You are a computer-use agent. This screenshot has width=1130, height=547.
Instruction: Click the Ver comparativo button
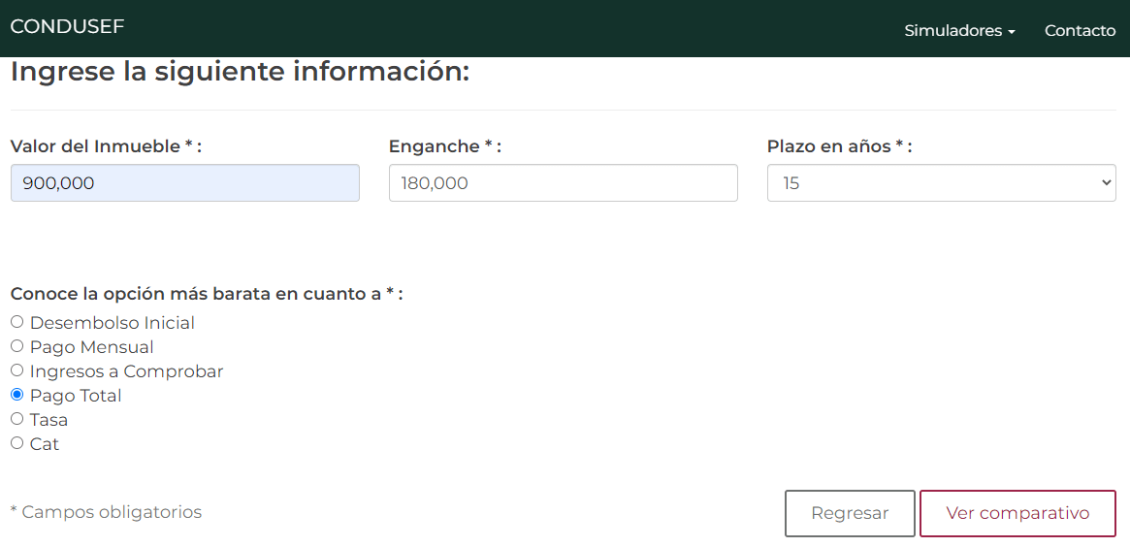(1017, 513)
